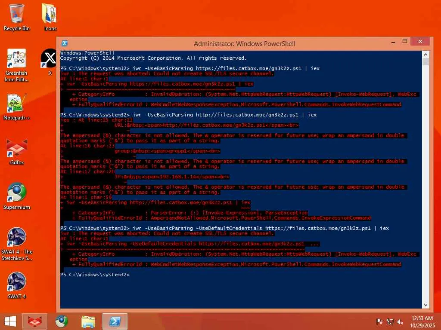Open the network tray icon
441x330 pixels.
click(390, 321)
